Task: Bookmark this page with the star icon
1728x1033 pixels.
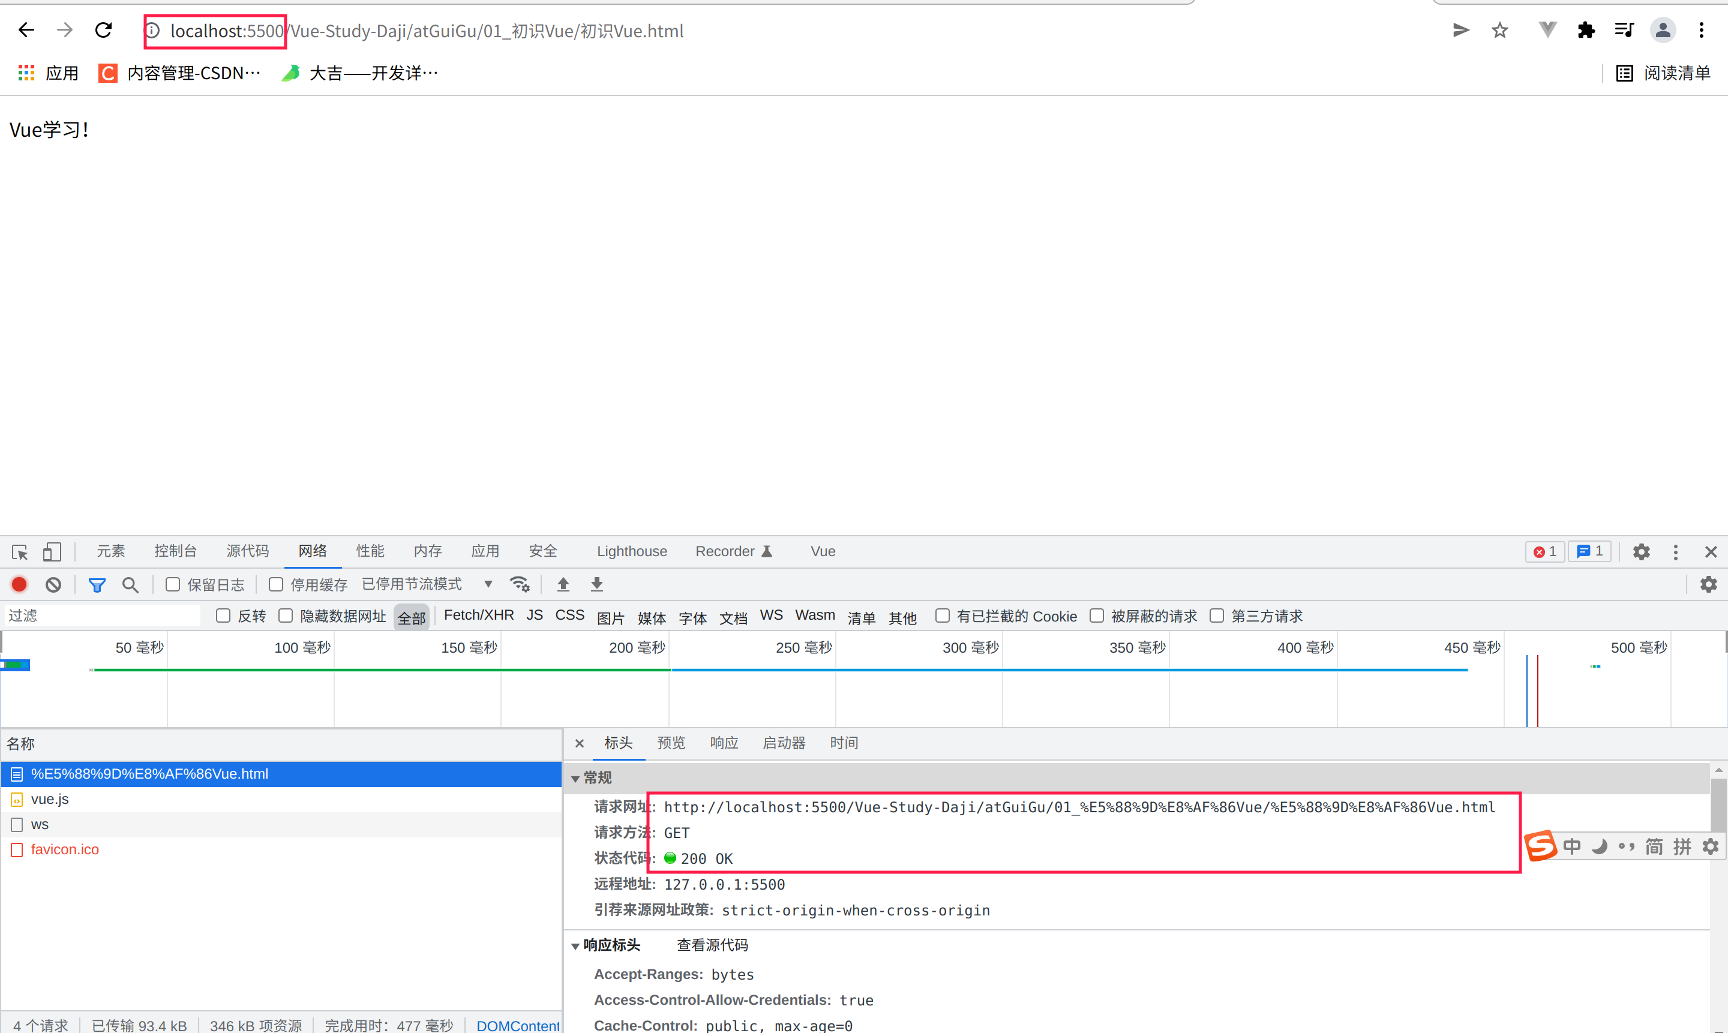Action: pyautogui.click(x=1499, y=30)
